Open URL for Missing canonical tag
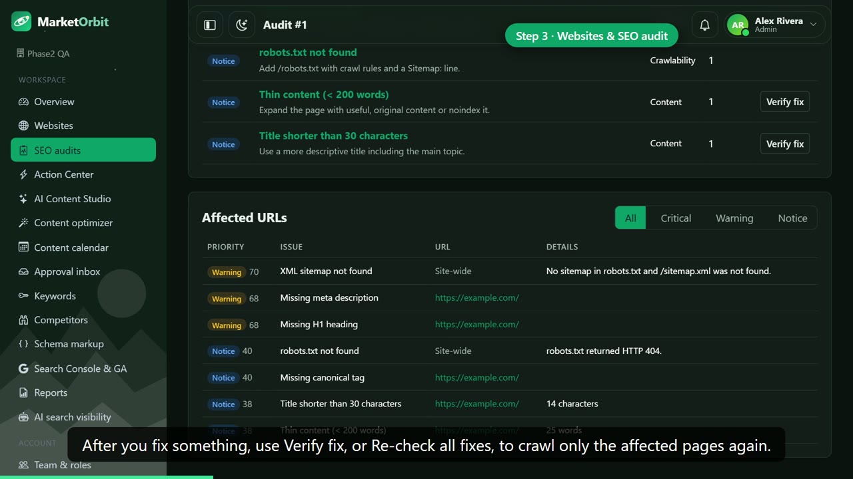This screenshot has width=853, height=479. click(x=477, y=378)
